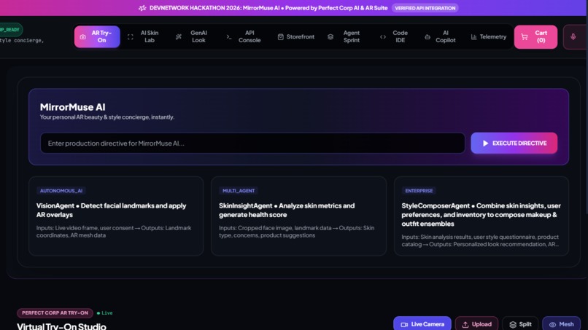Select the StyleComposerAgent ENTERPRISE card
The width and height of the screenshot is (588, 330).
coord(481,216)
